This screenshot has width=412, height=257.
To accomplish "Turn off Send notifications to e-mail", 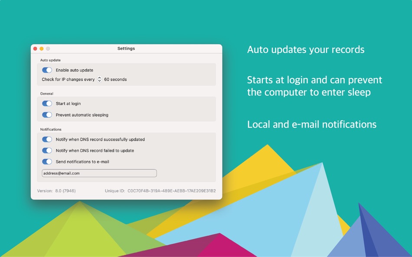I will coord(47,161).
